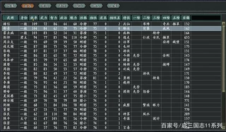The image size is (226, 132).
Task: Sort list by 武力 column
Action: [x=44, y=18]
